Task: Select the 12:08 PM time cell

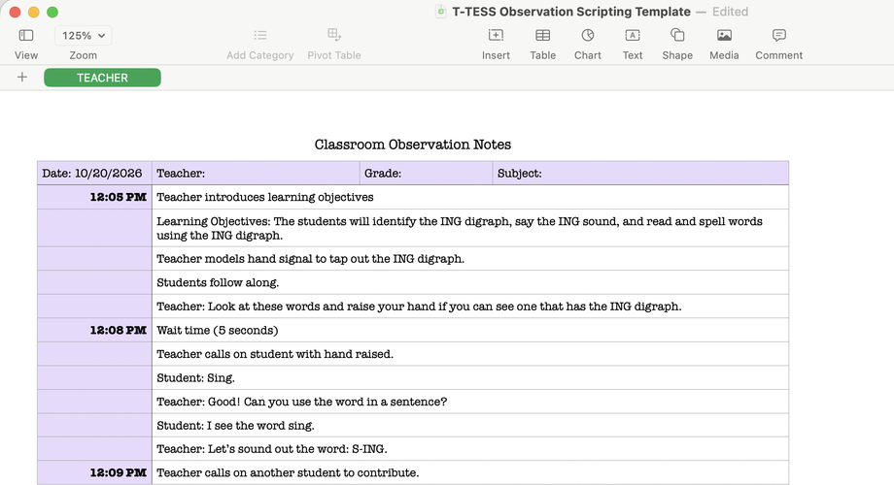Action: [94, 330]
